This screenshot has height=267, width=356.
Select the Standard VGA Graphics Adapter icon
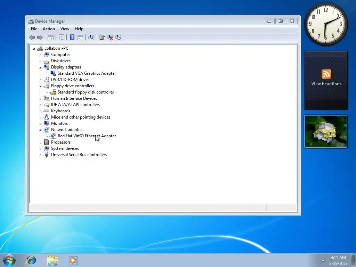pos(53,73)
